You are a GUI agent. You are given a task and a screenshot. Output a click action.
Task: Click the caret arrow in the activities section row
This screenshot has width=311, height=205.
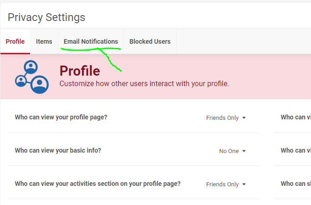244,184
